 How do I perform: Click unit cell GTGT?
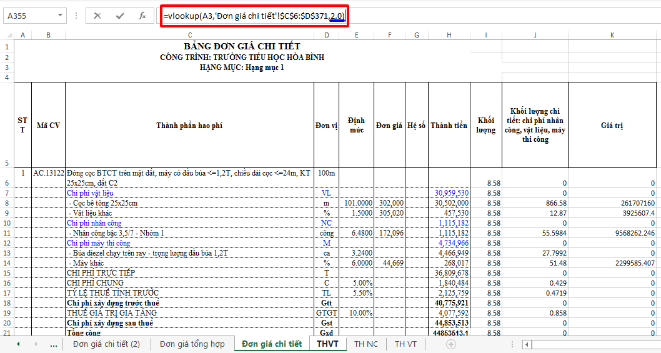326,313
